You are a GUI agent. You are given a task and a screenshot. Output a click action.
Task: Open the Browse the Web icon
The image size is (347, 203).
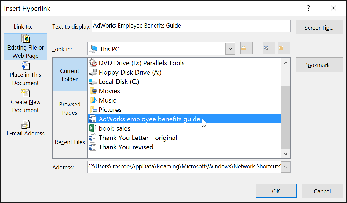click(x=269, y=48)
